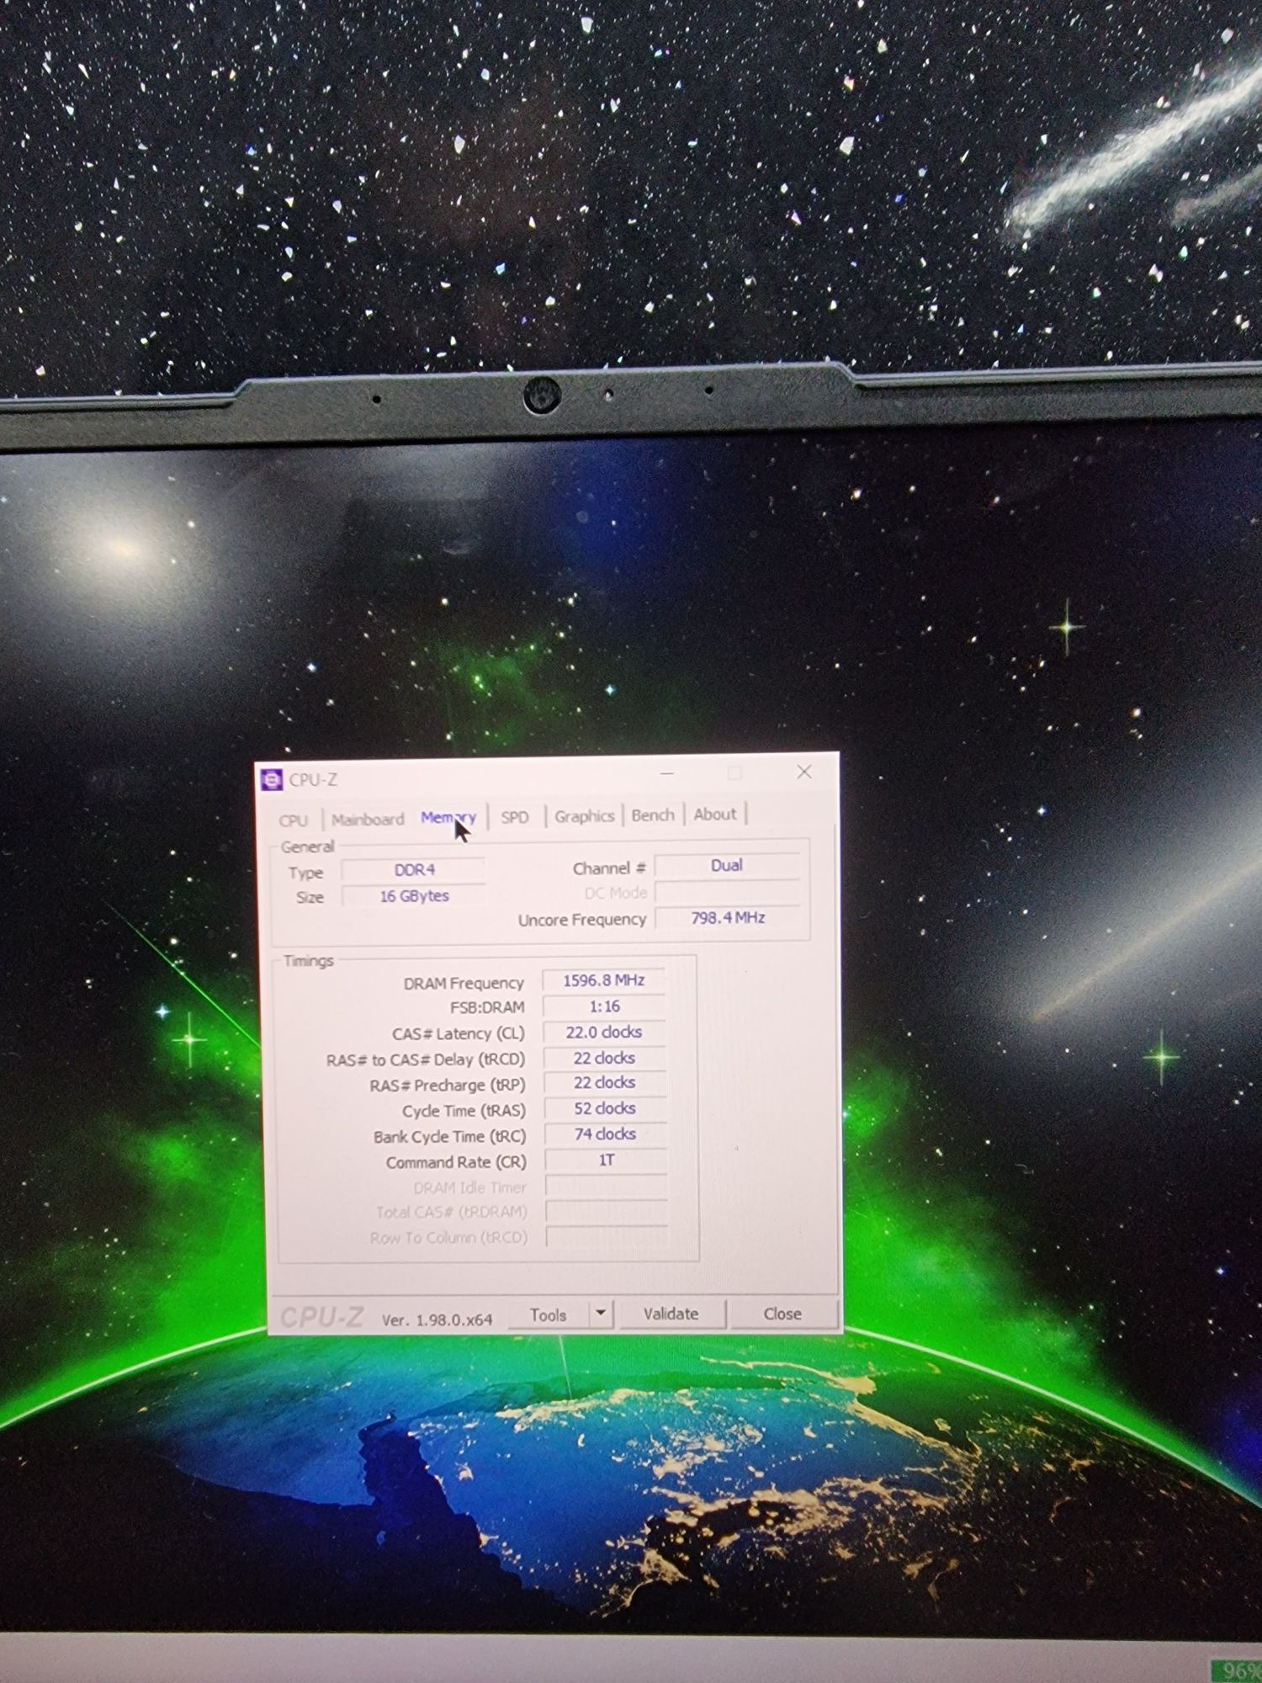Click the Validate button
The image size is (1262, 1683).
tap(671, 1314)
